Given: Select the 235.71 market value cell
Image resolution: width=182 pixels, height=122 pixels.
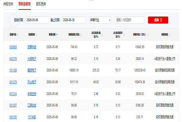Looking at the screenshot, I should pos(140,117).
